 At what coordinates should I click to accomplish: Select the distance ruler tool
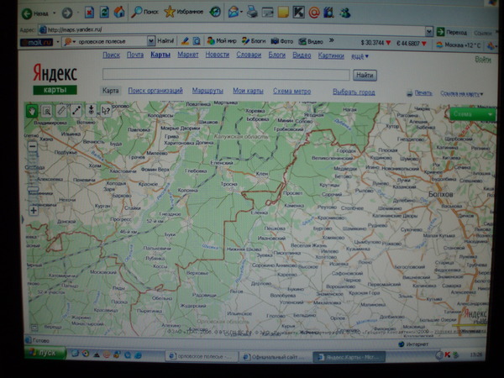click(62, 110)
